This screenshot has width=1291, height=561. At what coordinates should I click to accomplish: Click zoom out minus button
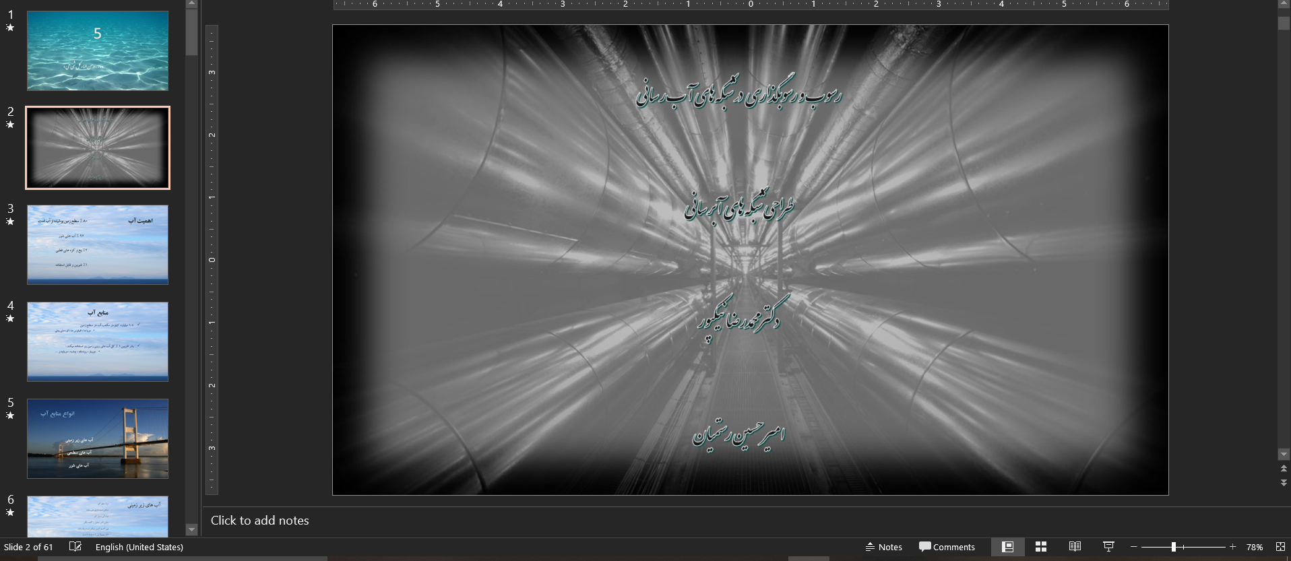coord(1134,547)
